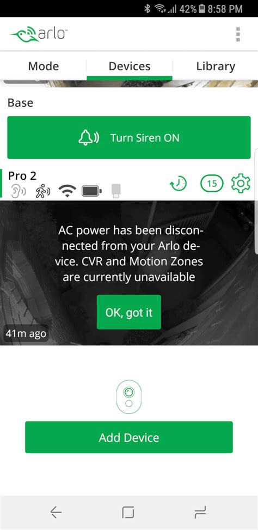Switch to the Library tab
Viewport: 258px width, 530px height.
point(216,66)
